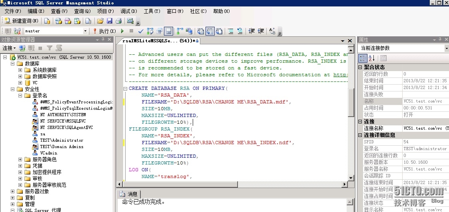The height and width of the screenshot is (212, 449).
Task: Click the Change Connection icon
Action: pos(17,31)
